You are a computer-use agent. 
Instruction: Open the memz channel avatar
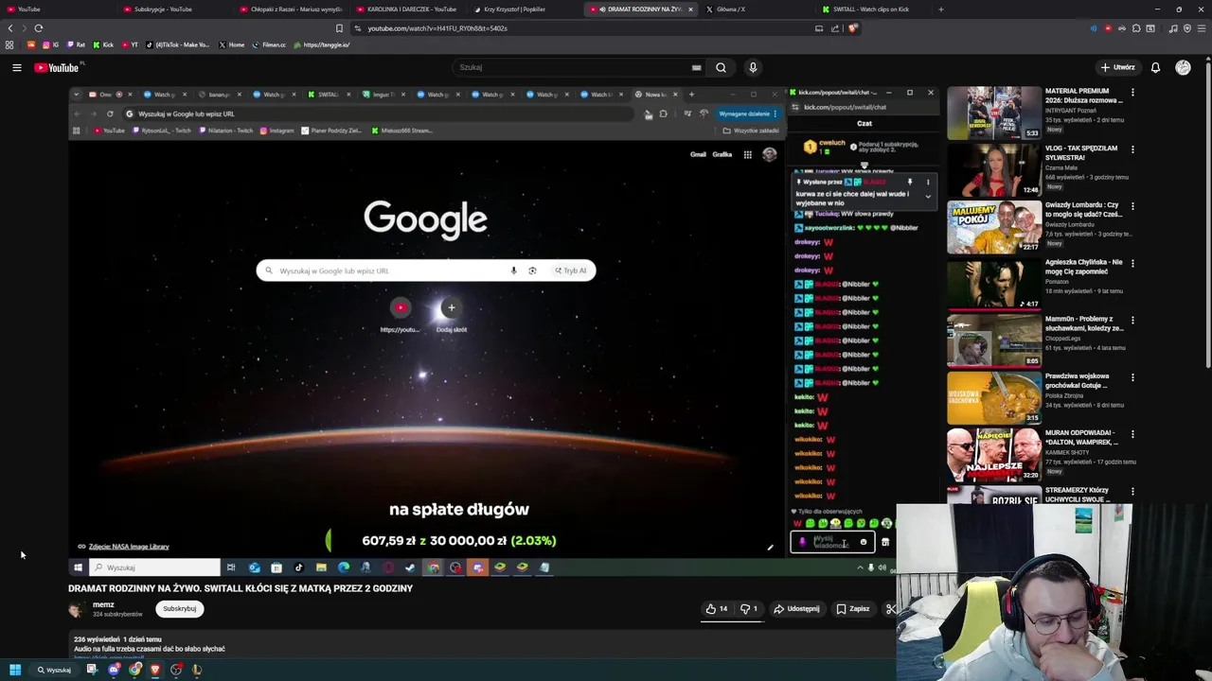click(x=76, y=609)
